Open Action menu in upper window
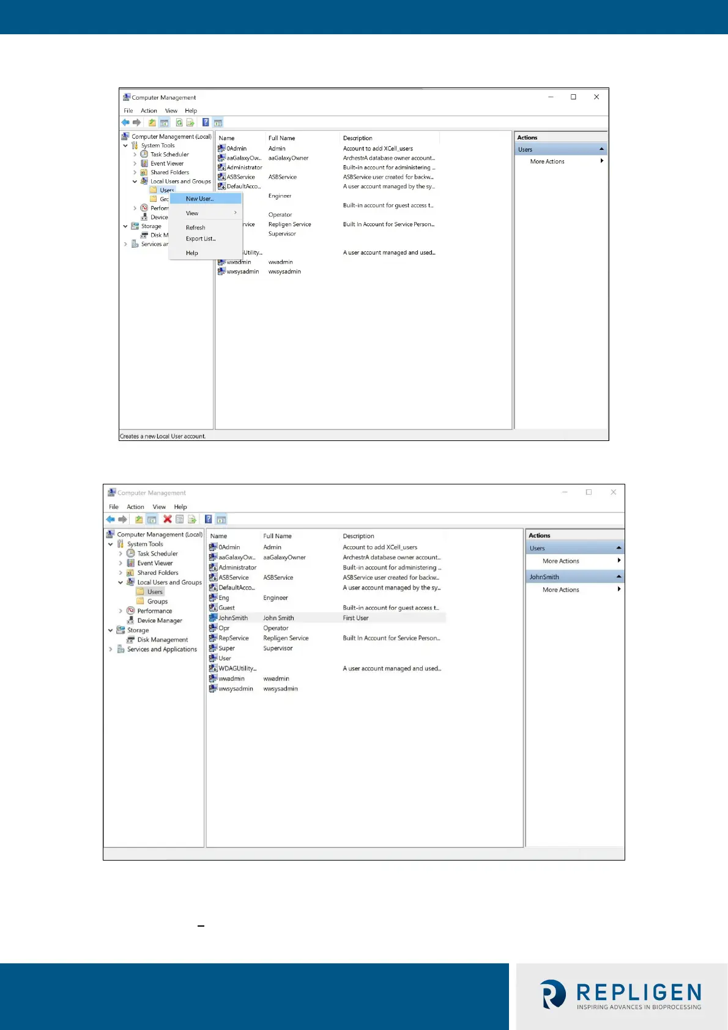728x1030 pixels. [149, 111]
